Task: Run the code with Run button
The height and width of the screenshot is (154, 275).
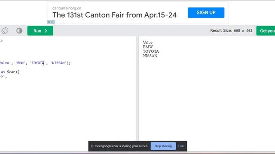Action: pyautogui.click(x=40, y=31)
